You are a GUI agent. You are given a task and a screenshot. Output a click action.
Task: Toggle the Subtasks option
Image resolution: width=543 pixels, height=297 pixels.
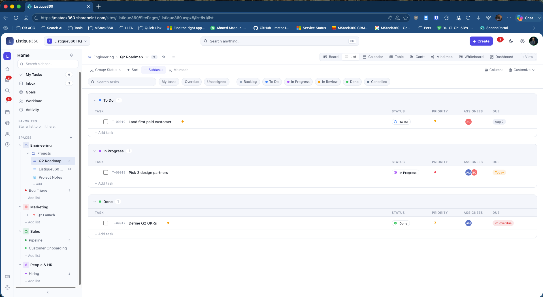[x=154, y=70]
